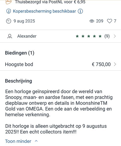Click the eye views icon

click(x=92, y=21)
